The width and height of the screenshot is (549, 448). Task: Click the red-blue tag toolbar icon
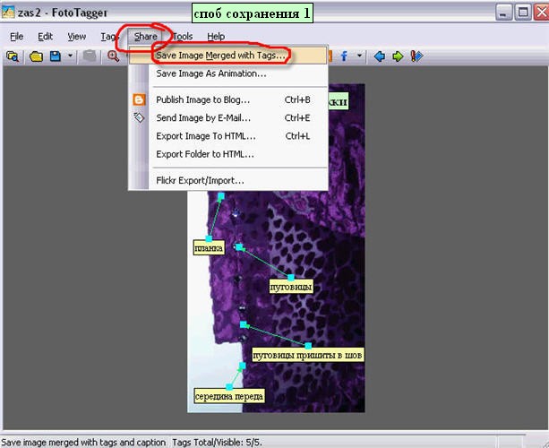pyautogui.click(x=416, y=56)
